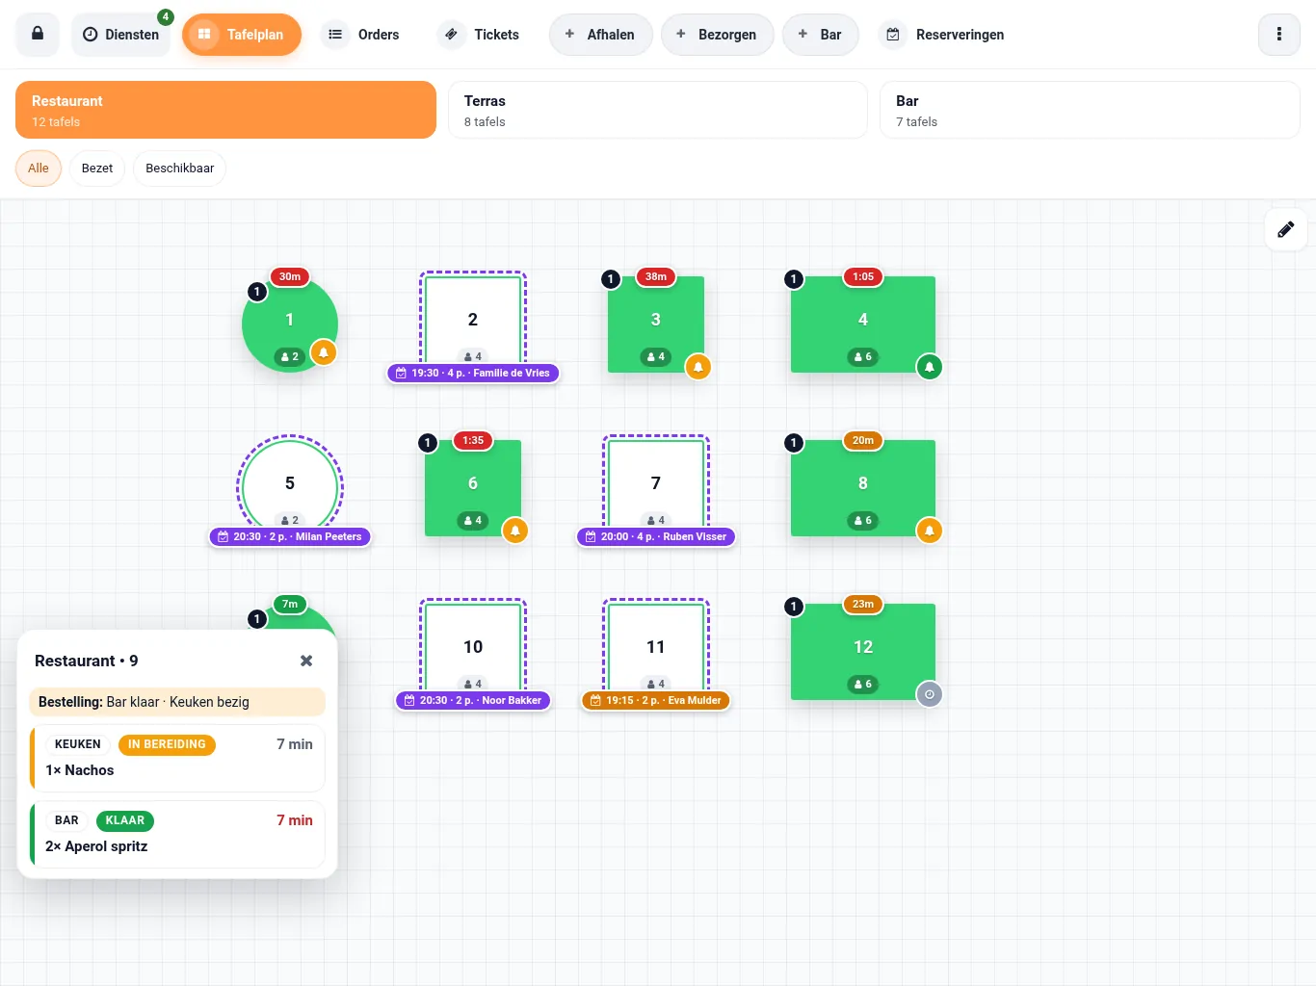Screen dimensions: 1316x986
Task: Add a new Bezorgen order
Action: (717, 35)
